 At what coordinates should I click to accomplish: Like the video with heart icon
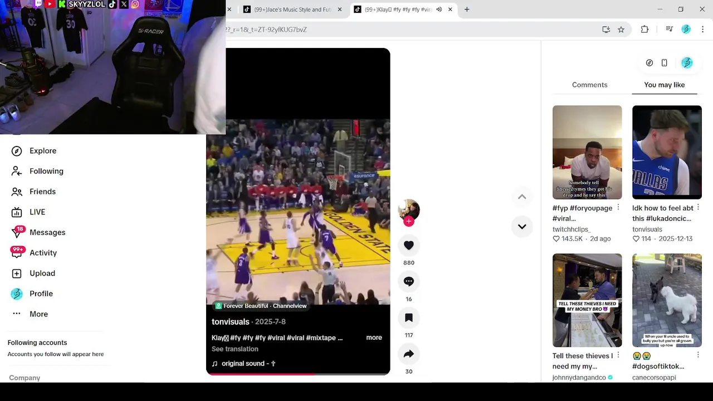(x=409, y=245)
